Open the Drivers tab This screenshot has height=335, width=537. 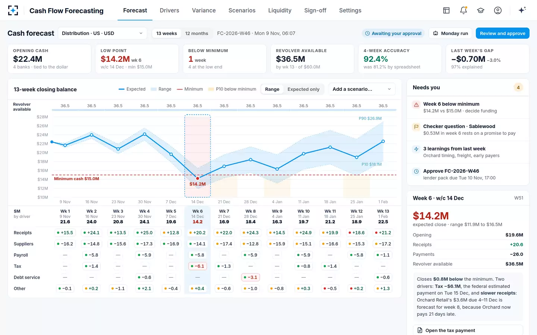click(169, 10)
